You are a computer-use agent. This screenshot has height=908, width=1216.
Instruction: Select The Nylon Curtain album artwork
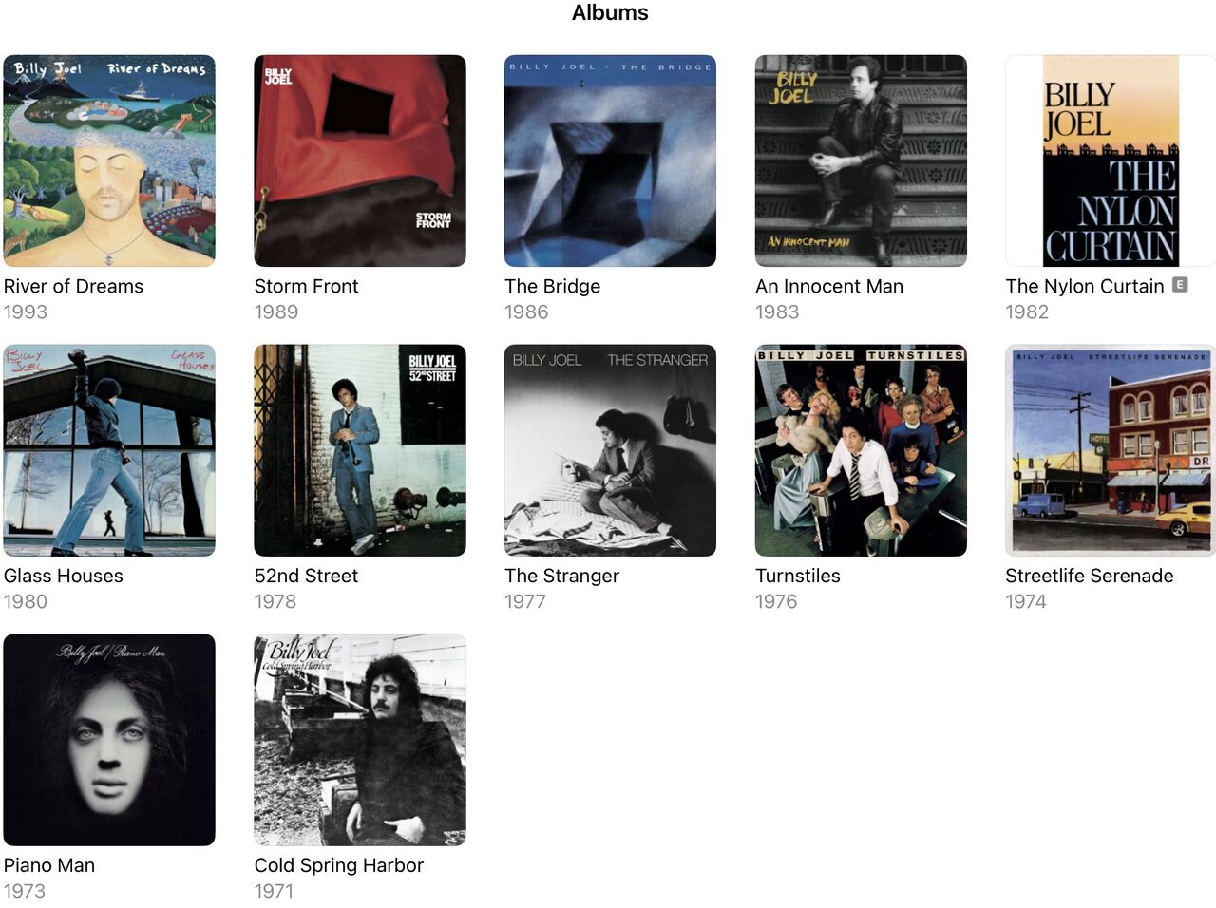[1111, 161]
